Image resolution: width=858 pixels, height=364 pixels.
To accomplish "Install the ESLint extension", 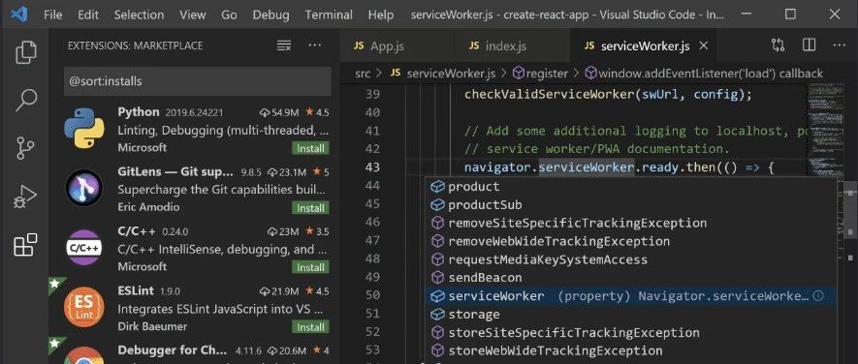I will tap(311, 327).
